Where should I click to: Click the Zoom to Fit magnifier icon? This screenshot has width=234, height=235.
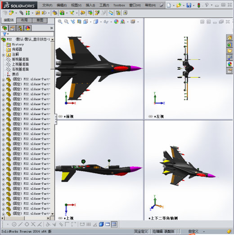click(x=60, y=22)
